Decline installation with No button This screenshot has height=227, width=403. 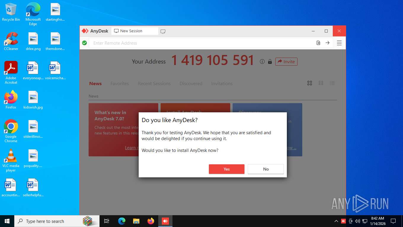tap(266, 169)
